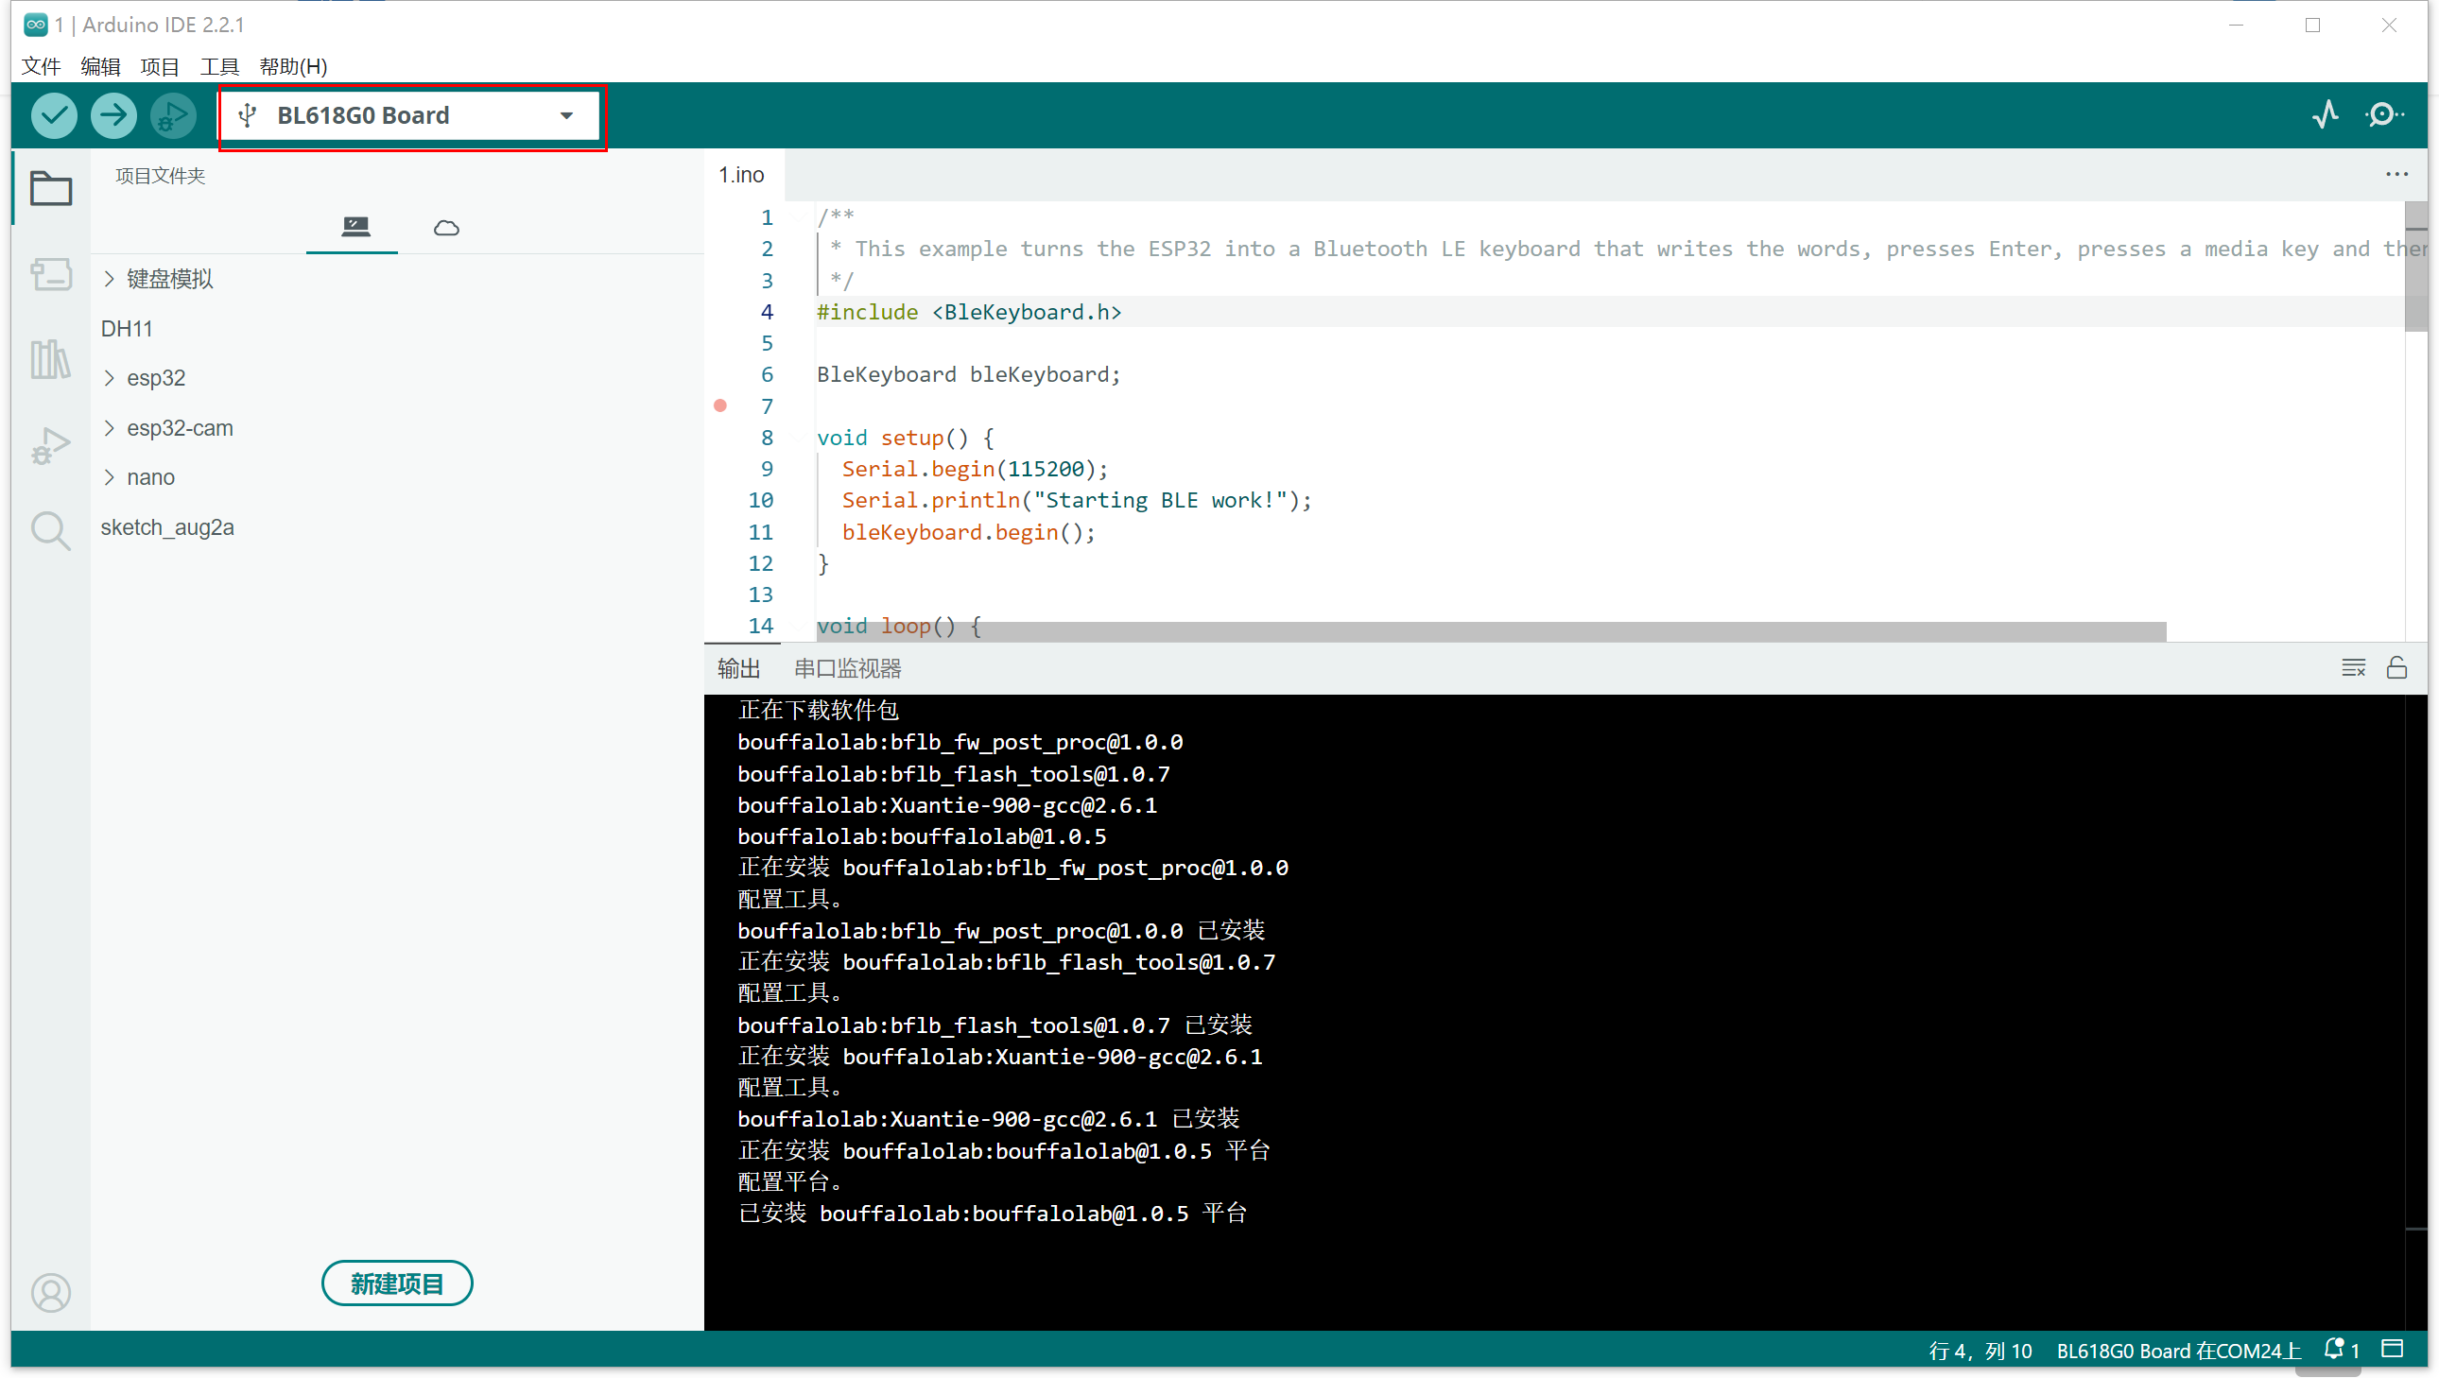Open the Debug sidebar panel
Image resolution: width=2439 pixels, height=1378 pixels.
(50, 445)
